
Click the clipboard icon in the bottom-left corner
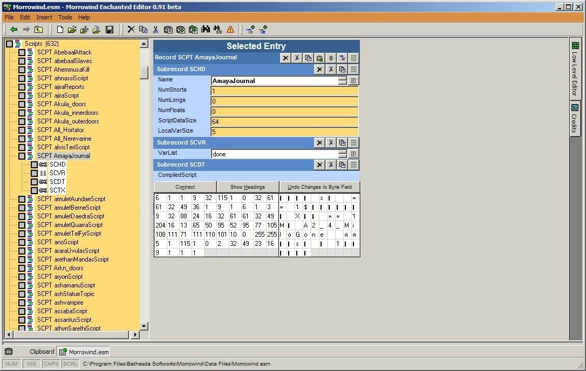9,352
